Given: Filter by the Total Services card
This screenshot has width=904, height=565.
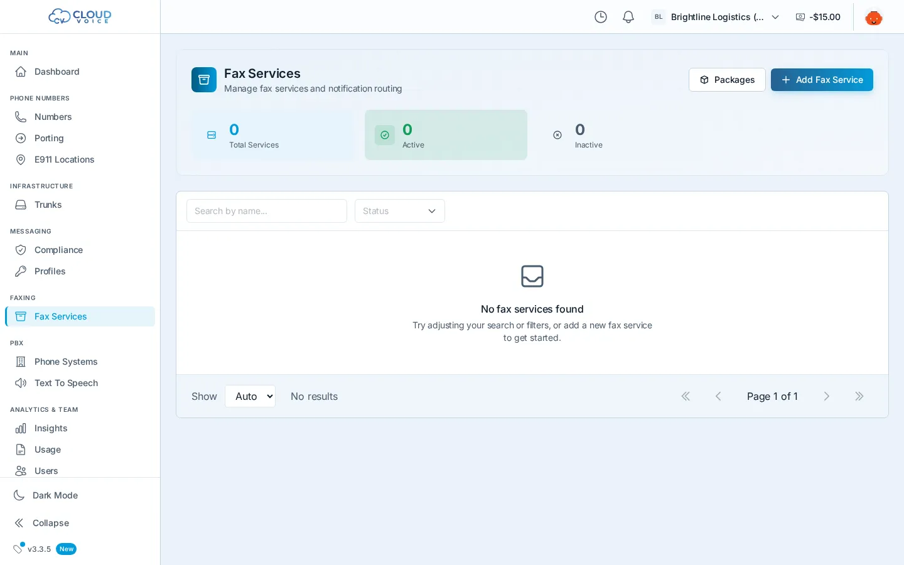Looking at the screenshot, I should click(x=273, y=135).
